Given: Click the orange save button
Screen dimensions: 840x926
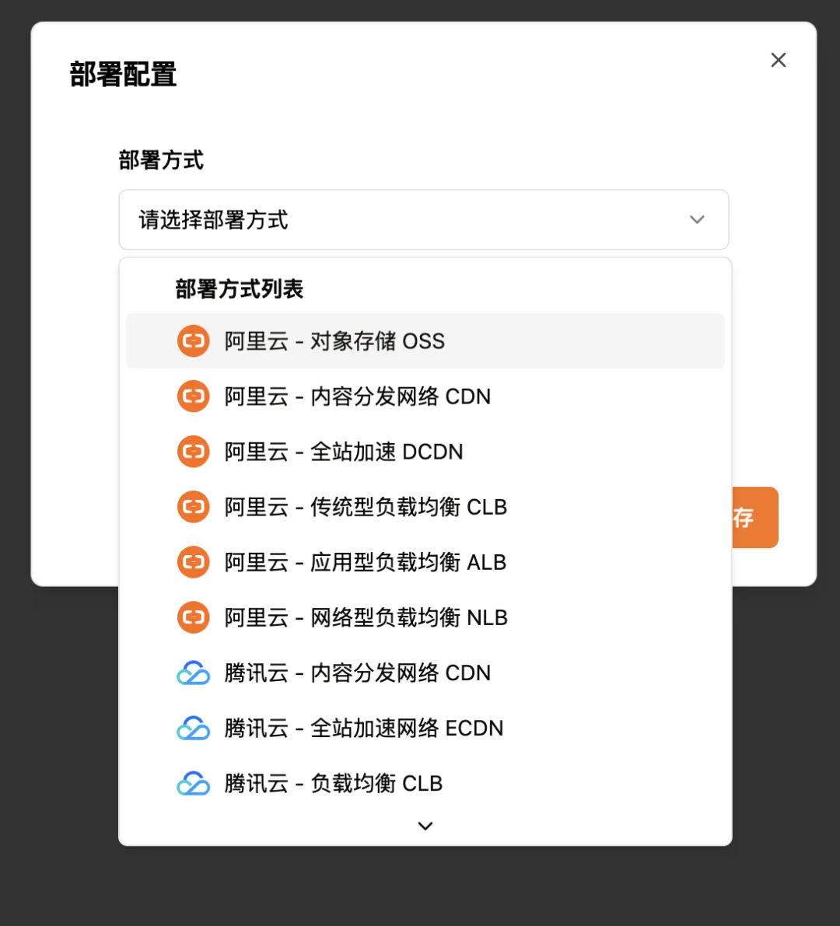Looking at the screenshot, I should point(754,518).
